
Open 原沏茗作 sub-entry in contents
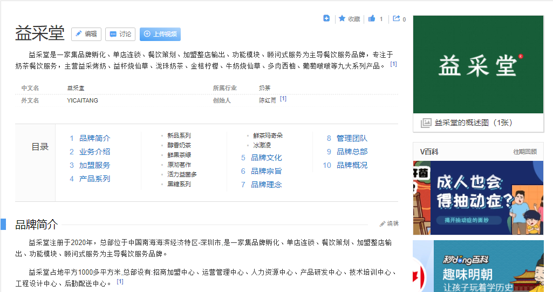[x=179, y=165]
